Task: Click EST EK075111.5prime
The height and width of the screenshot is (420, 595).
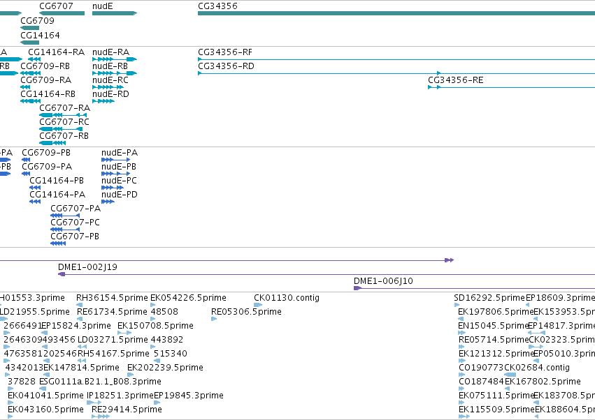Action: click(461, 403)
